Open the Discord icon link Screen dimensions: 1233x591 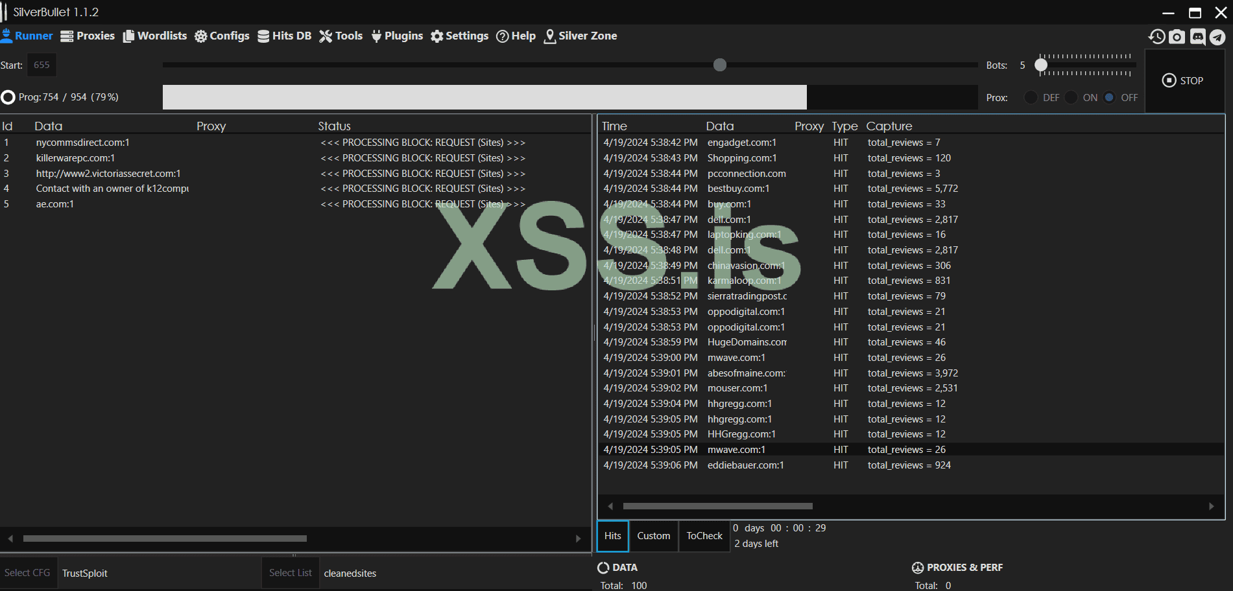1197,37
